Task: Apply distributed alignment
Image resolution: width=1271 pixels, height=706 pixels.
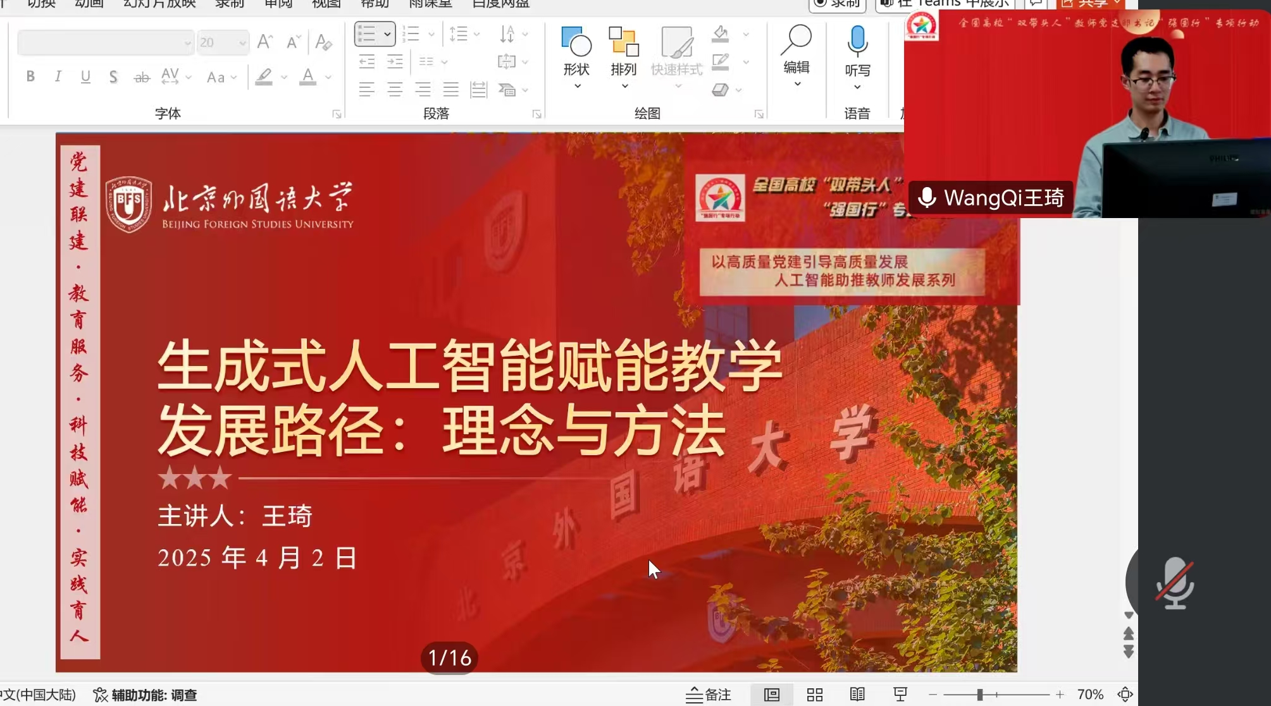Action: 479,89
